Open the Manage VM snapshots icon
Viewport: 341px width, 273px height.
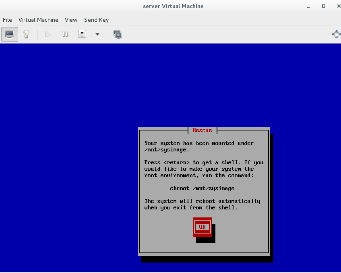[x=118, y=34]
